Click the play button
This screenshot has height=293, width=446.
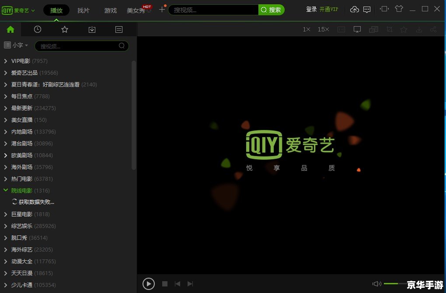tap(149, 283)
